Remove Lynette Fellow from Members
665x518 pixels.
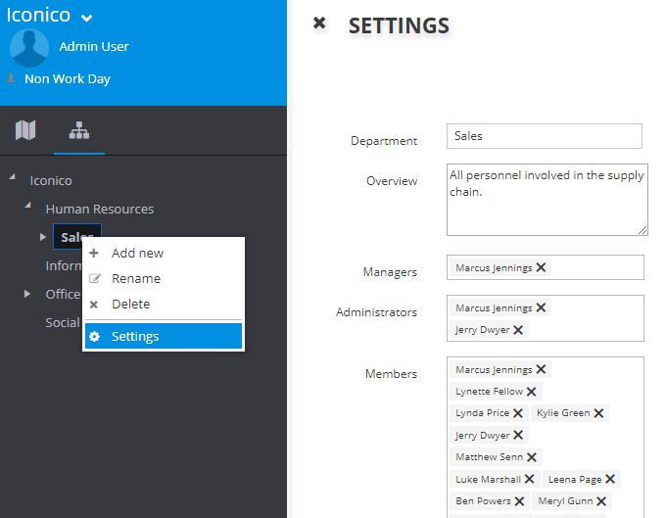click(x=532, y=392)
